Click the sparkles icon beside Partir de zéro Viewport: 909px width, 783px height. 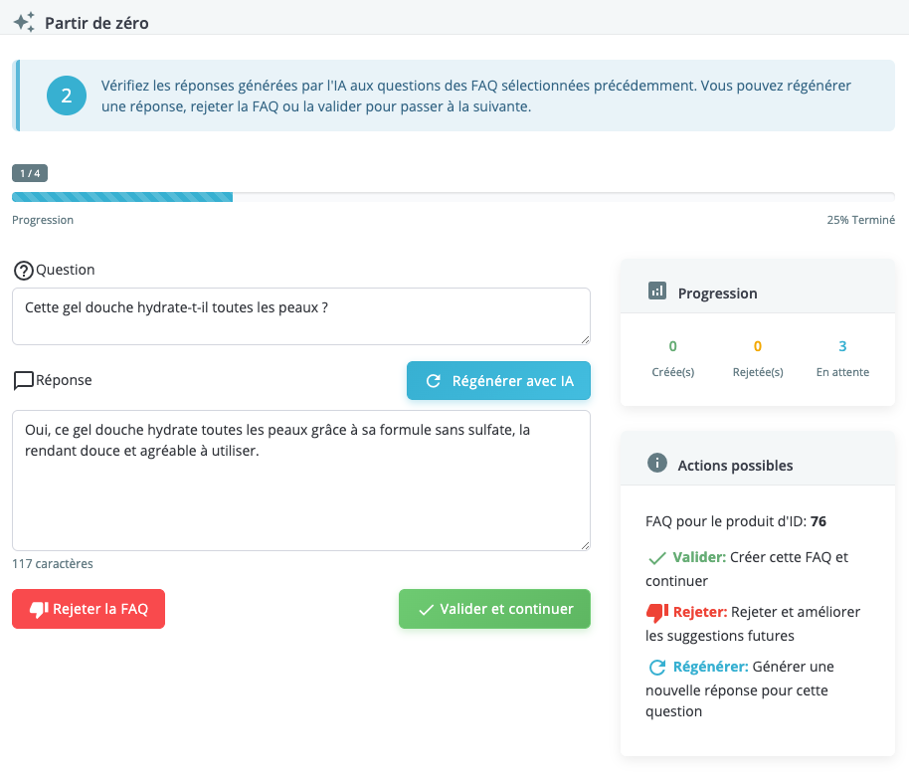(24, 22)
